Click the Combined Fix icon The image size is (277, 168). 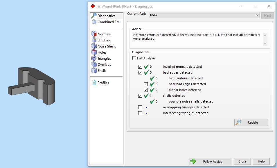94,22
